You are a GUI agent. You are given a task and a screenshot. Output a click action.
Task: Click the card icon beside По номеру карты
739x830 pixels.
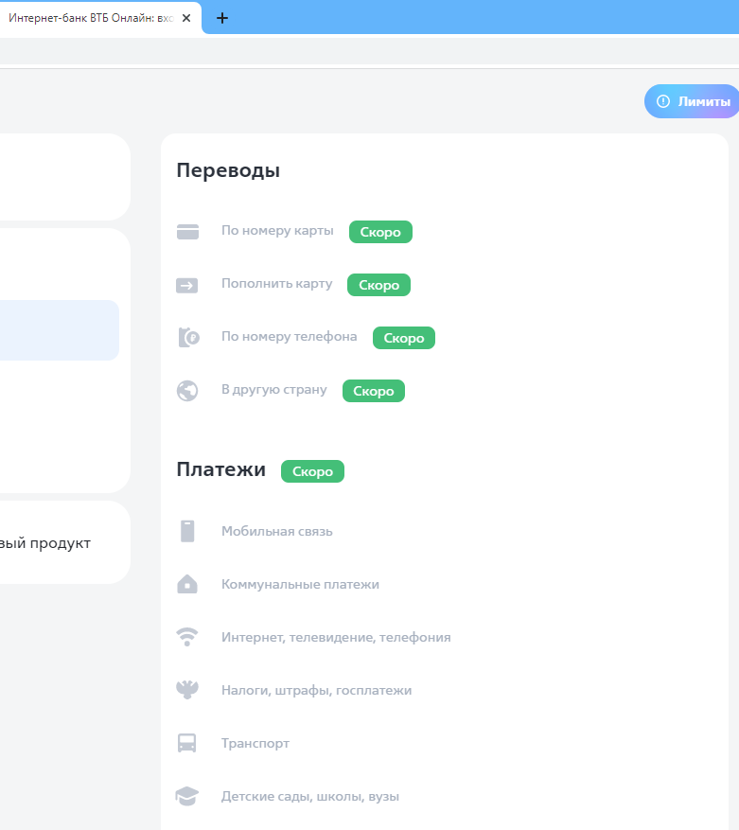[187, 232]
